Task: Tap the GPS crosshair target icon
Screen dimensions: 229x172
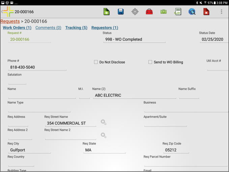Action: pyautogui.click(x=135, y=12)
